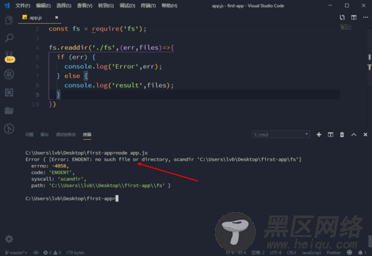
Task: Open the 查看(V) menu
Action: point(85,5)
